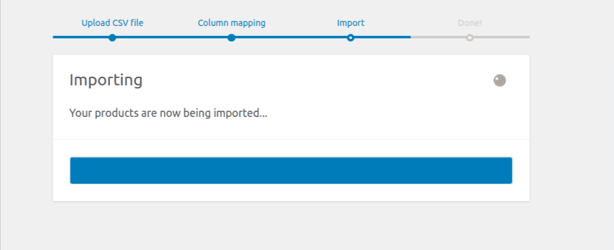Click the Column mapping step dot
614x250 pixels.
click(x=231, y=38)
